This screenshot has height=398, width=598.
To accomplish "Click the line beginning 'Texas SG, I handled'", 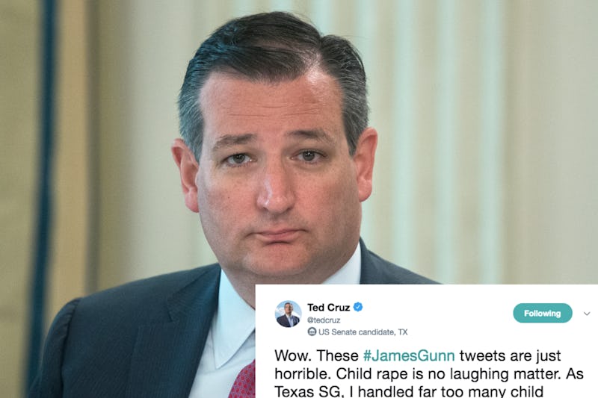I will tap(409, 392).
